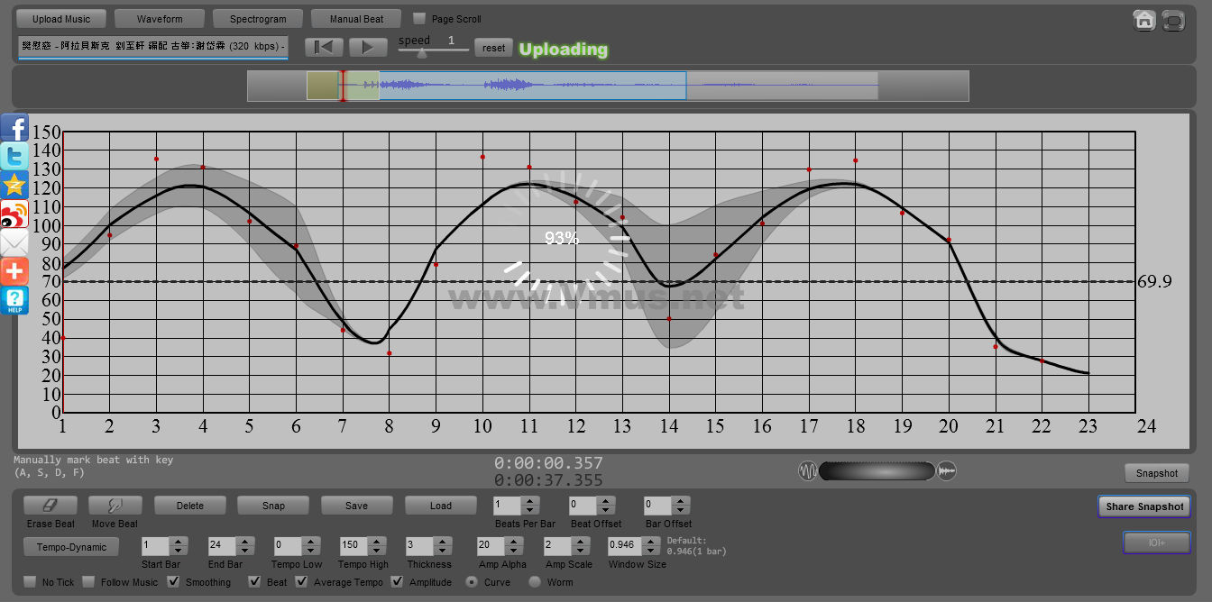Click the Twitter share icon

click(14, 157)
